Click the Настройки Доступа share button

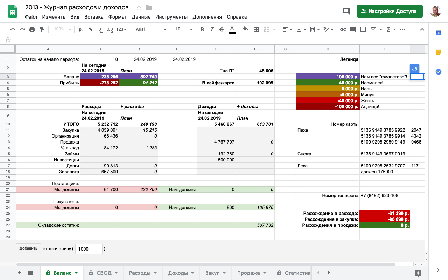point(390,11)
